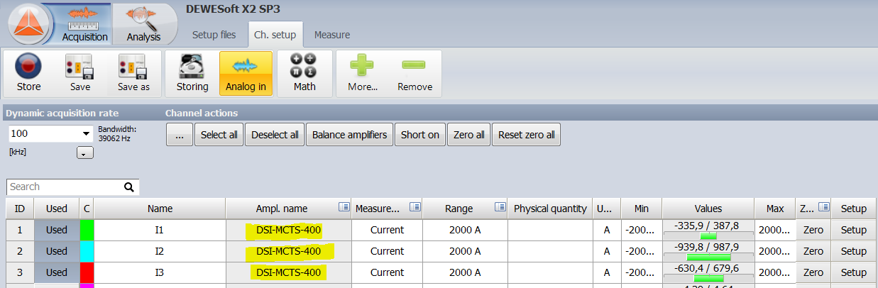Toggle Used state for channel I2
Viewport: 878px width, 288px height.
[x=56, y=251]
